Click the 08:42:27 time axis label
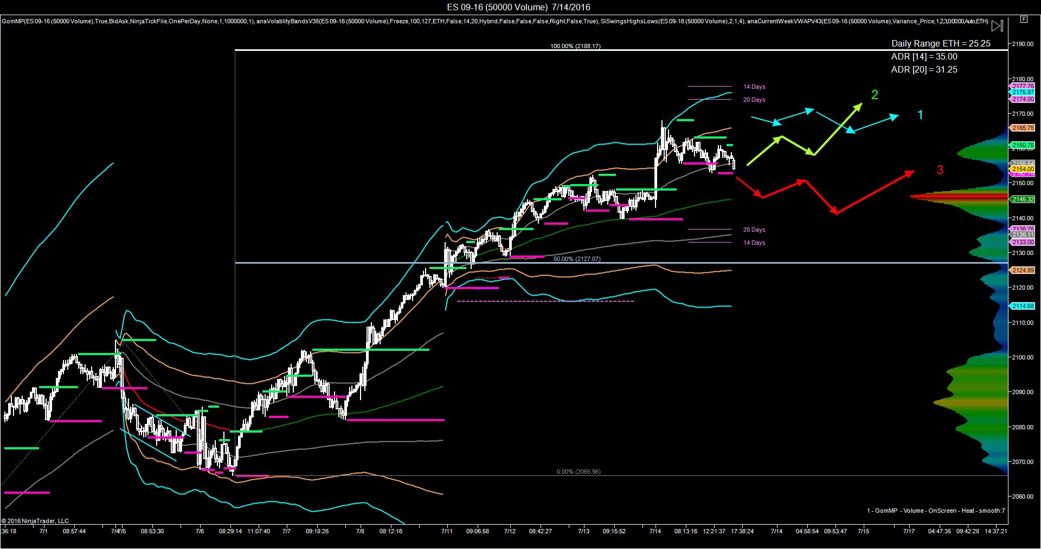Screen dimensions: 1041x549 tap(541, 531)
